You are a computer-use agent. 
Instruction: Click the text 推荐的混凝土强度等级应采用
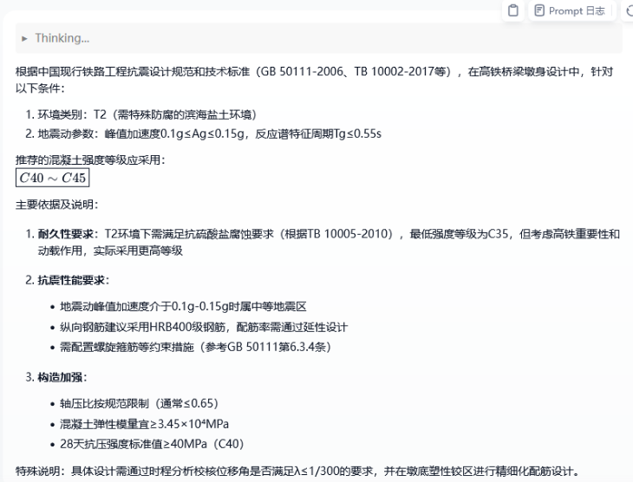coord(90,160)
